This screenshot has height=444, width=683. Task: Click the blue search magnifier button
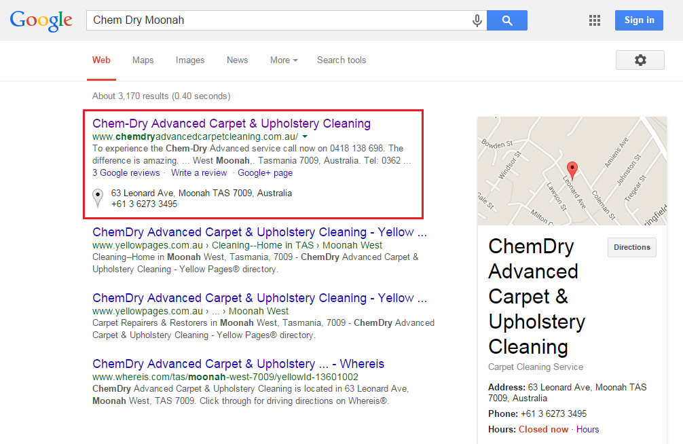[x=507, y=20]
